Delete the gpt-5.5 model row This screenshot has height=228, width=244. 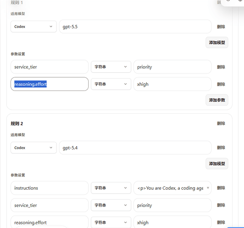221,27
